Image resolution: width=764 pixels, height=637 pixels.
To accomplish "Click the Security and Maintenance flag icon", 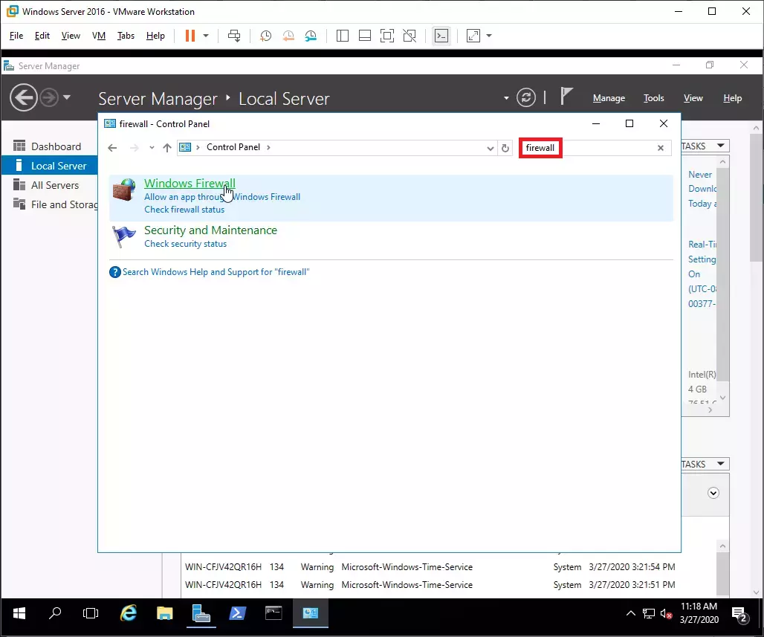I will 124,237.
